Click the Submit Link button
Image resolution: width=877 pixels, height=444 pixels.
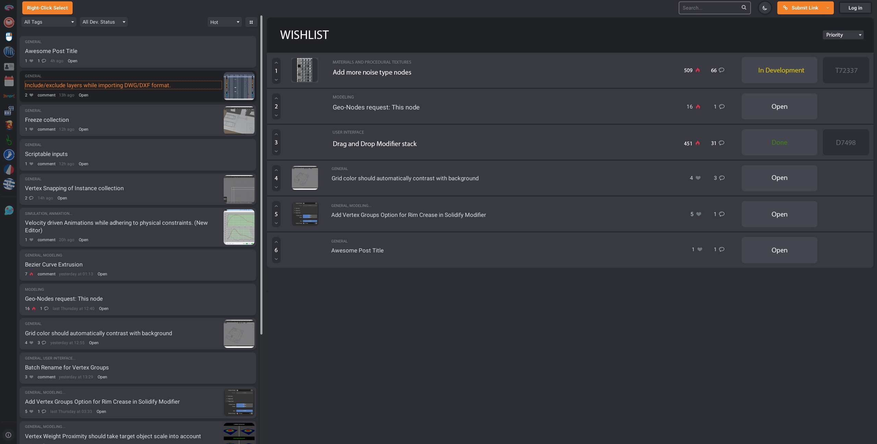click(x=800, y=8)
